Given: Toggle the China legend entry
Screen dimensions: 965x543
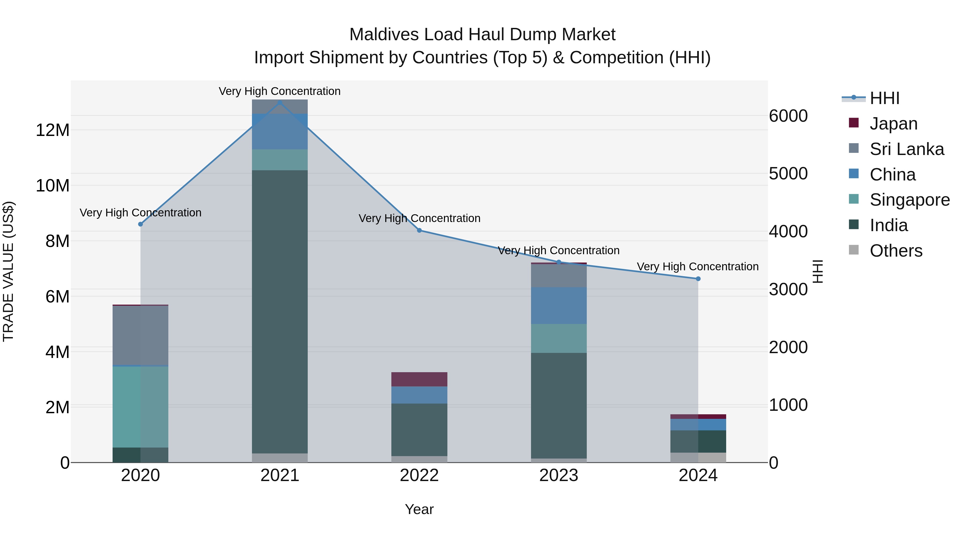Looking at the screenshot, I should (882, 174).
